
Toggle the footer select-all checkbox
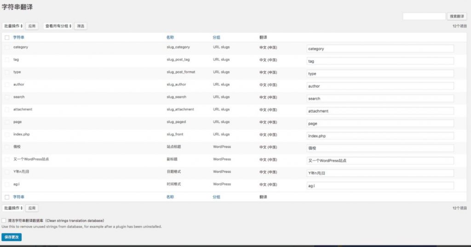[x=7, y=197]
